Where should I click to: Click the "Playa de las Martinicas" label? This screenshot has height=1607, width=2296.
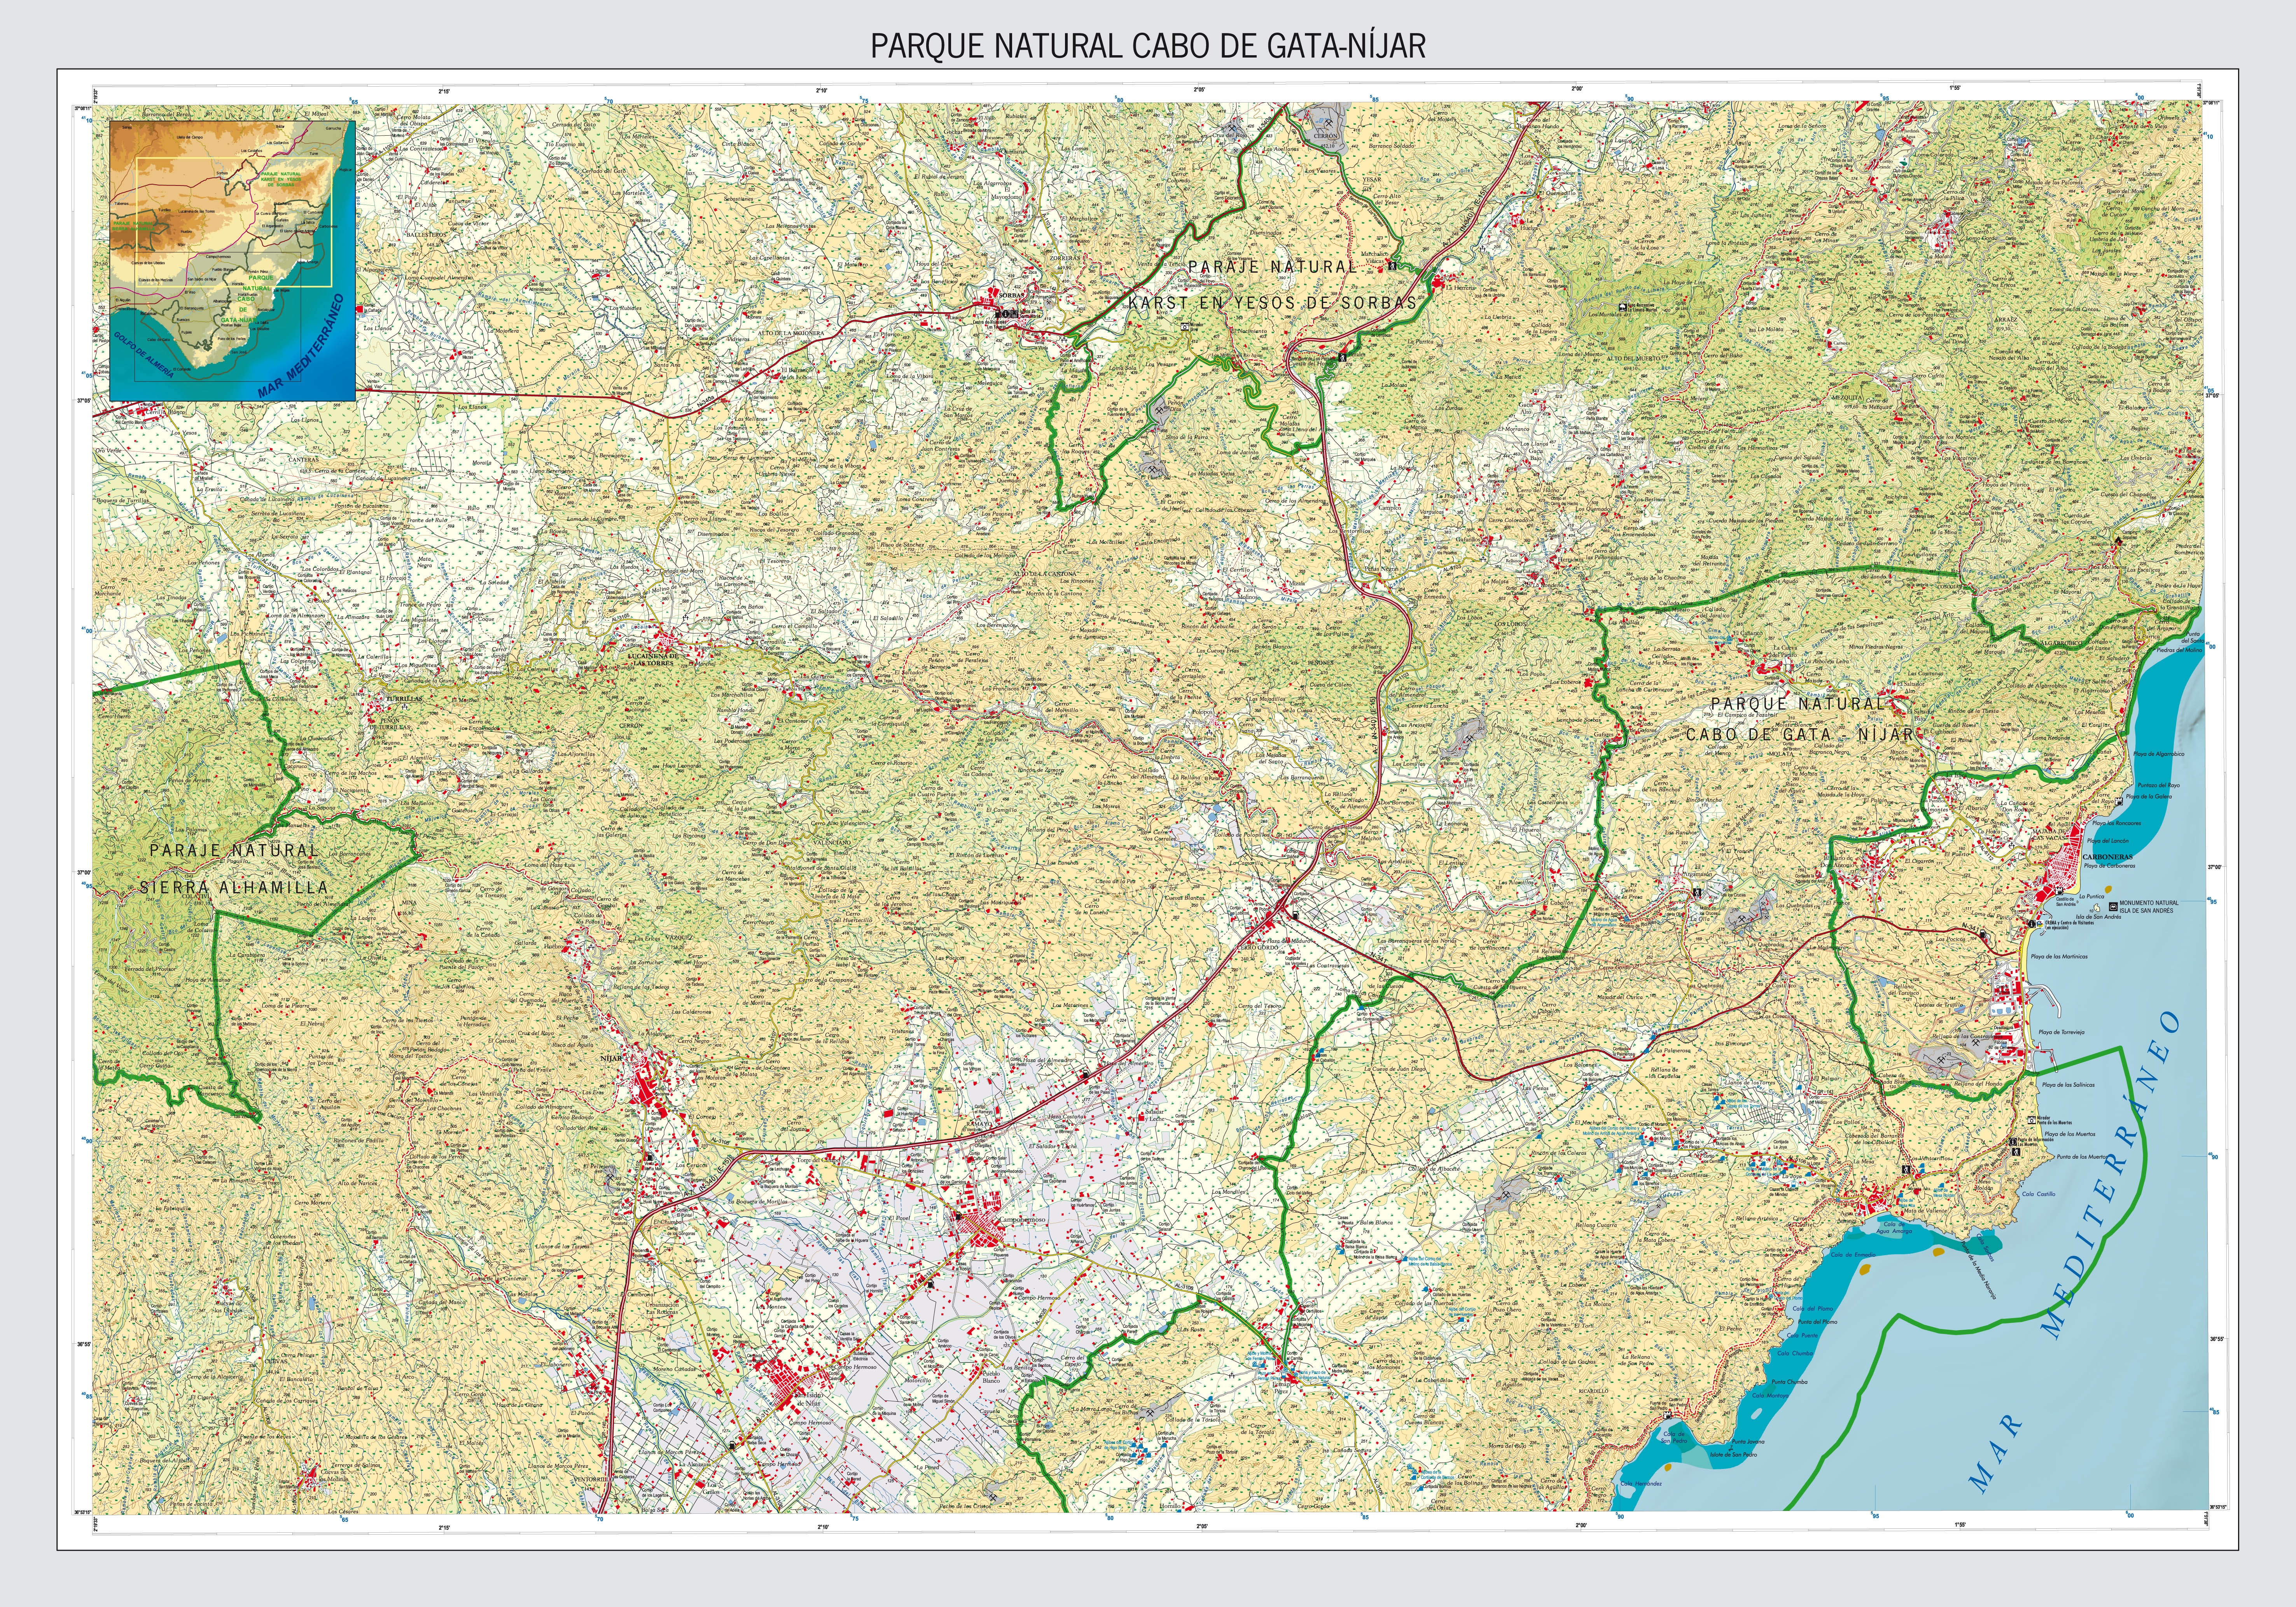tap(2059, 956)
